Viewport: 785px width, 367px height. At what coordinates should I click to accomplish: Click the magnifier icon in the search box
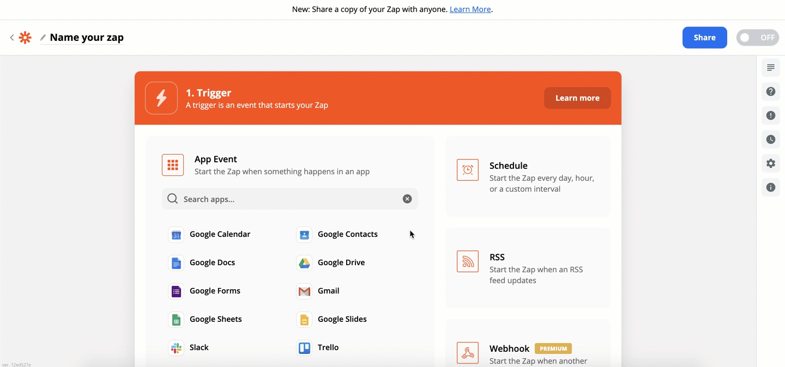(x=172, y=199)
